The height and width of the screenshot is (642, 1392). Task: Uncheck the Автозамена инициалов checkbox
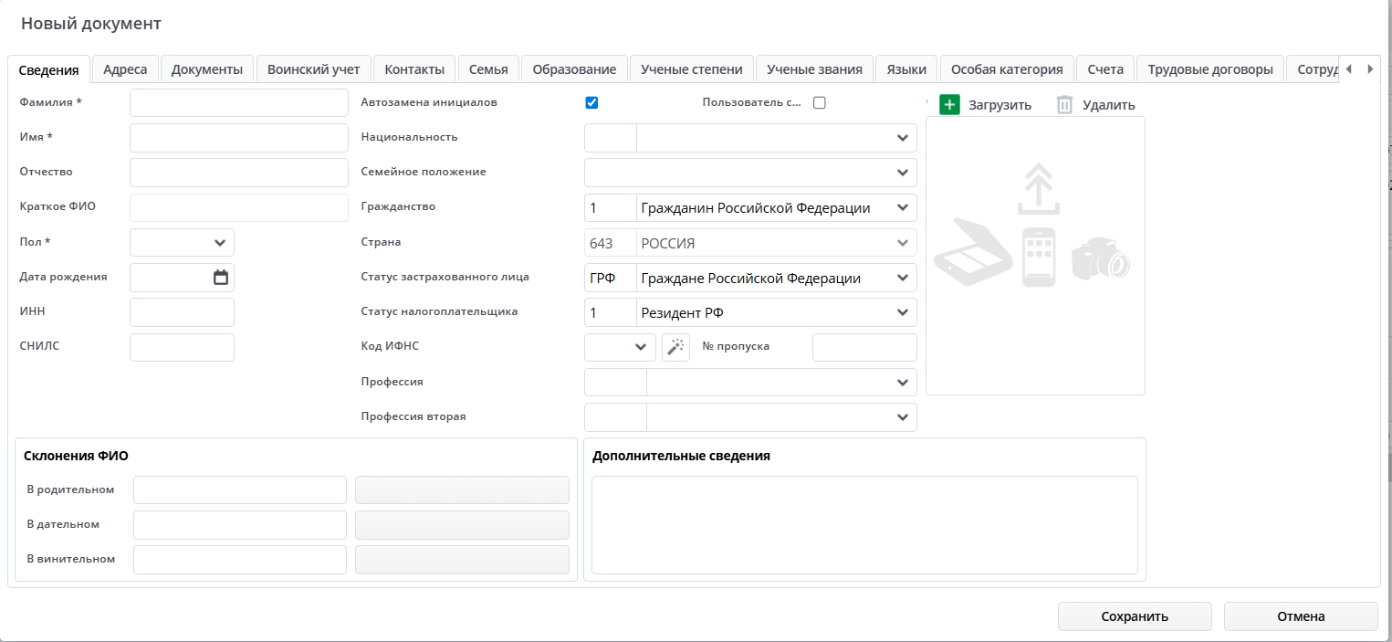coord(591,102)
